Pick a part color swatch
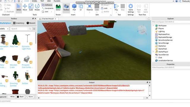This screenshot has width=190, height=107. pyautogui.click(x=97, y=6)
